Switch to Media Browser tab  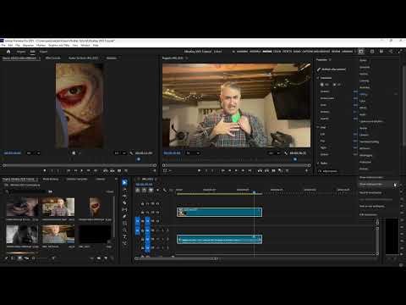coord(51,179)
